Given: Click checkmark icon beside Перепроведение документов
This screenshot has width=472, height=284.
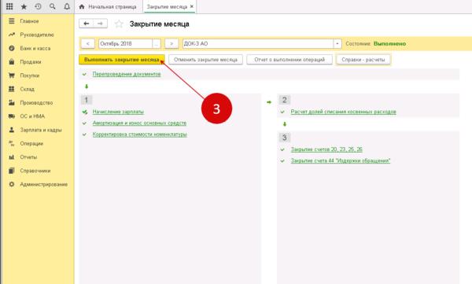Looking at the screenshot, I should pos(85,74).
